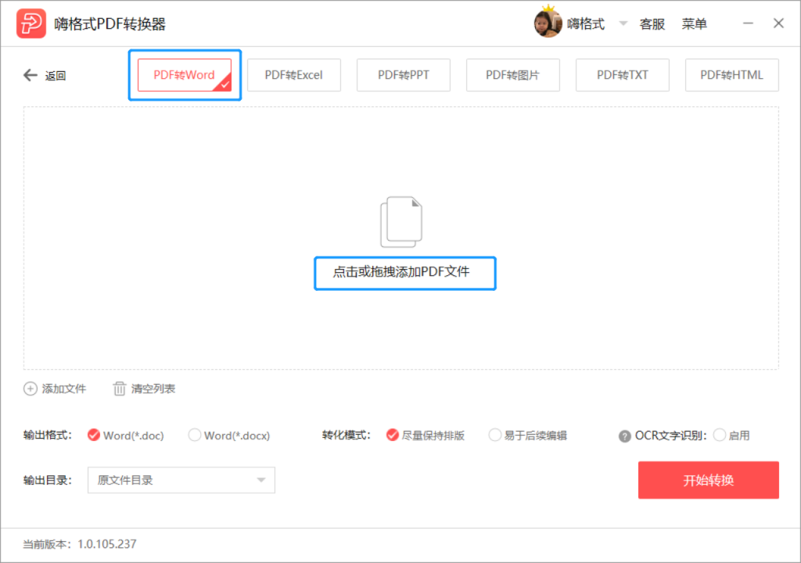Click the 返回 back label
Image resolution: width=801 pixels, height=563 pixels.
(x=56, y=76)
